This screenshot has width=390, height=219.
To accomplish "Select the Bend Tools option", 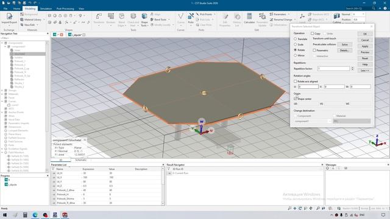I will pos(158,19).
